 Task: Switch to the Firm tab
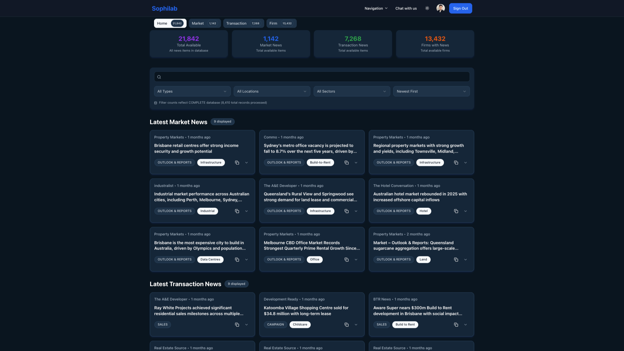tap(281, 23)
